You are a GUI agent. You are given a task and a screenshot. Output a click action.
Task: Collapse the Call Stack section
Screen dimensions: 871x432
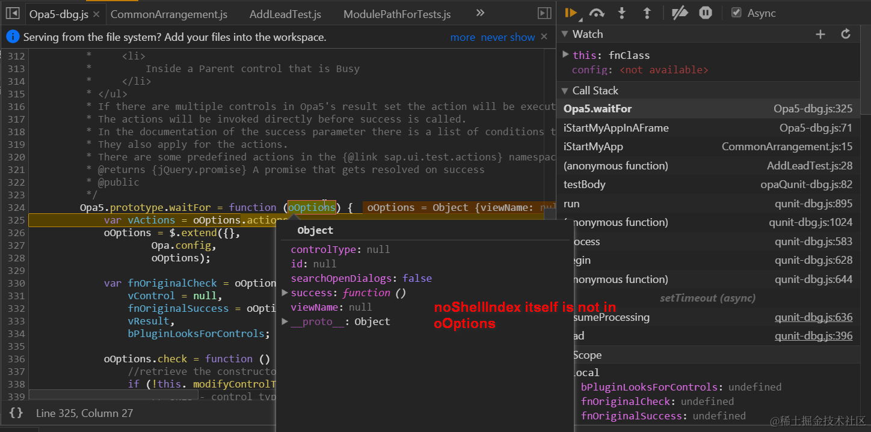[565, 91]
